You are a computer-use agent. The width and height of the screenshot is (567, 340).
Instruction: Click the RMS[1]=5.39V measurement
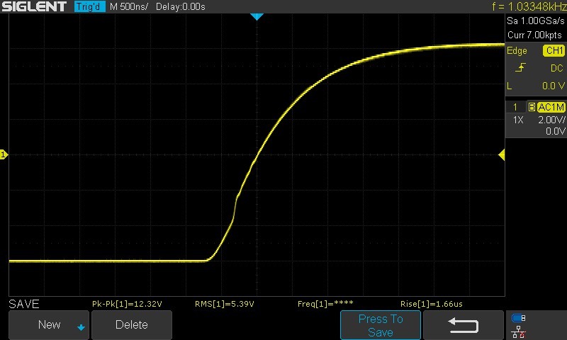(x=225, y=304)
